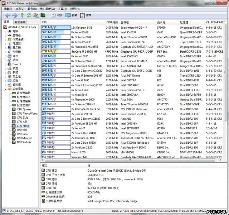229x215 pixels.
Task: Sort by the chipset column header
Action: (x=167, y=22)
